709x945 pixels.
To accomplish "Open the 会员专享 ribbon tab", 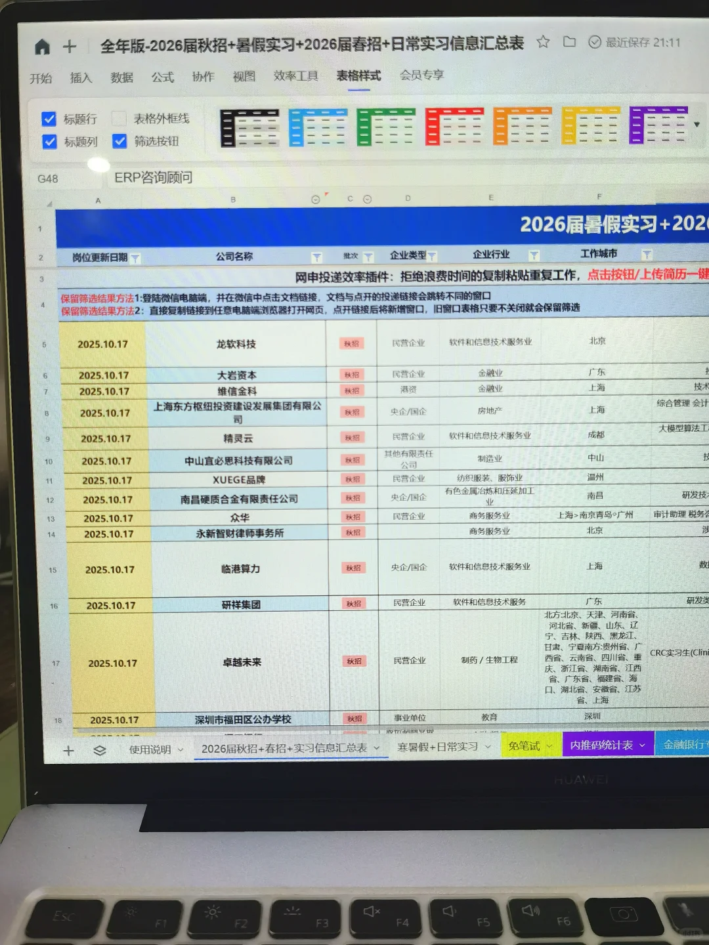I will pos(421,75).
